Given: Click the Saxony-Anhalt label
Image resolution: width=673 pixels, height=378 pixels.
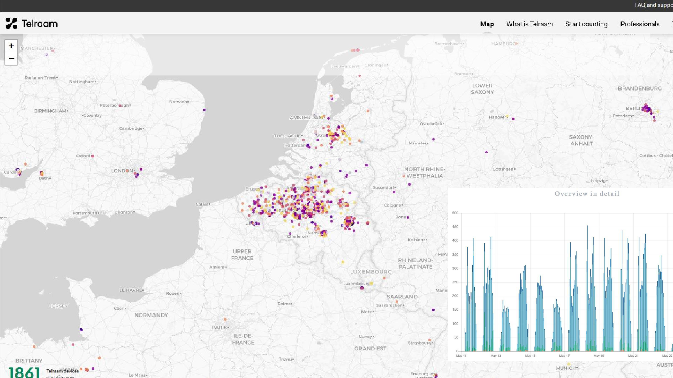Looking at the screenshot, I should [581, 140].
